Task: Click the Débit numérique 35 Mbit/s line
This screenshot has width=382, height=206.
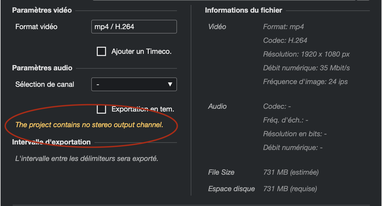Action: pos(306,68)
